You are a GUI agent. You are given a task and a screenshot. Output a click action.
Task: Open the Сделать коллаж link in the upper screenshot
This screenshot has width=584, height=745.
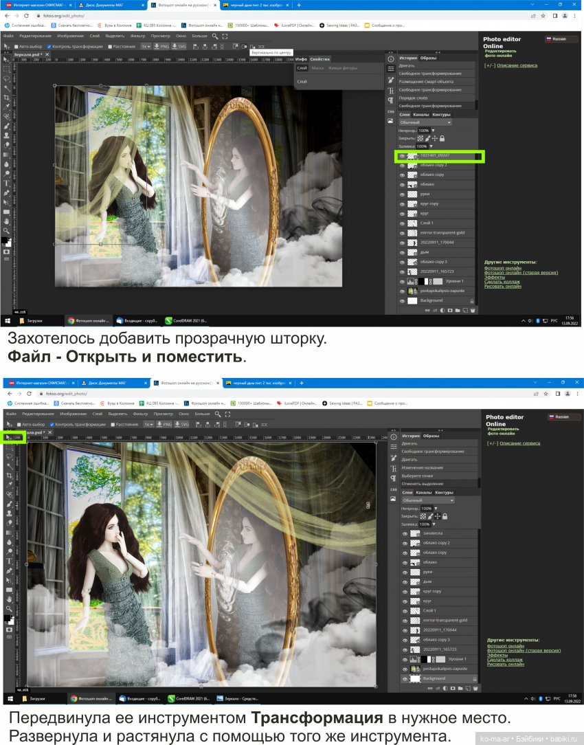[502, 281]
